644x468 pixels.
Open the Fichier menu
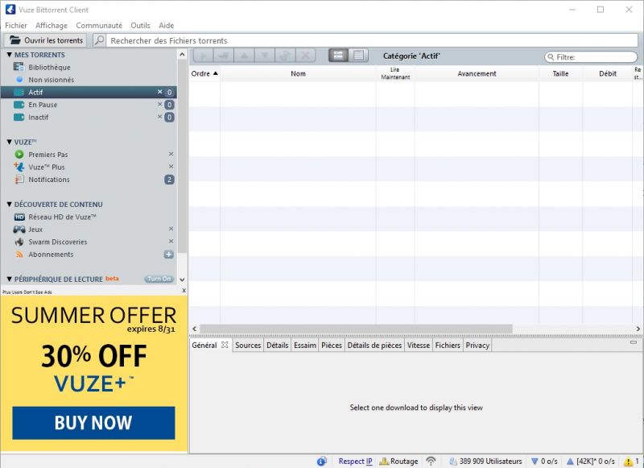tap(16, 26)
